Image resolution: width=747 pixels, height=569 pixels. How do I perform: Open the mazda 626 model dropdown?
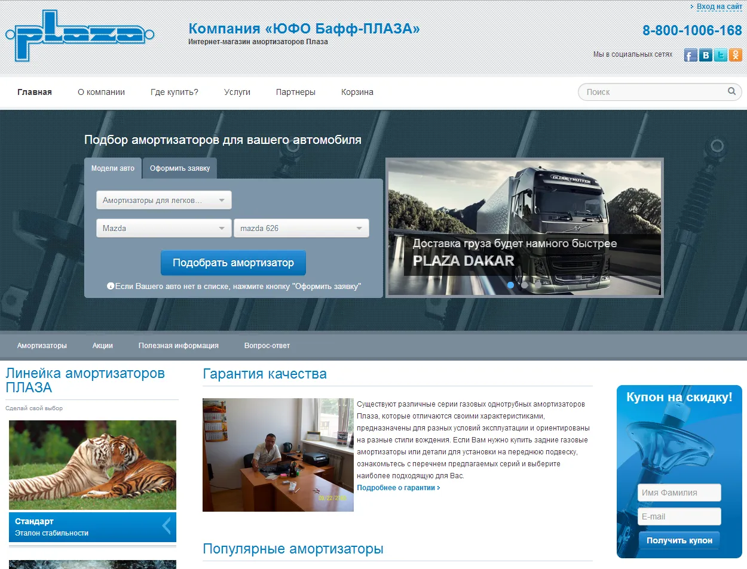point(301,228)
